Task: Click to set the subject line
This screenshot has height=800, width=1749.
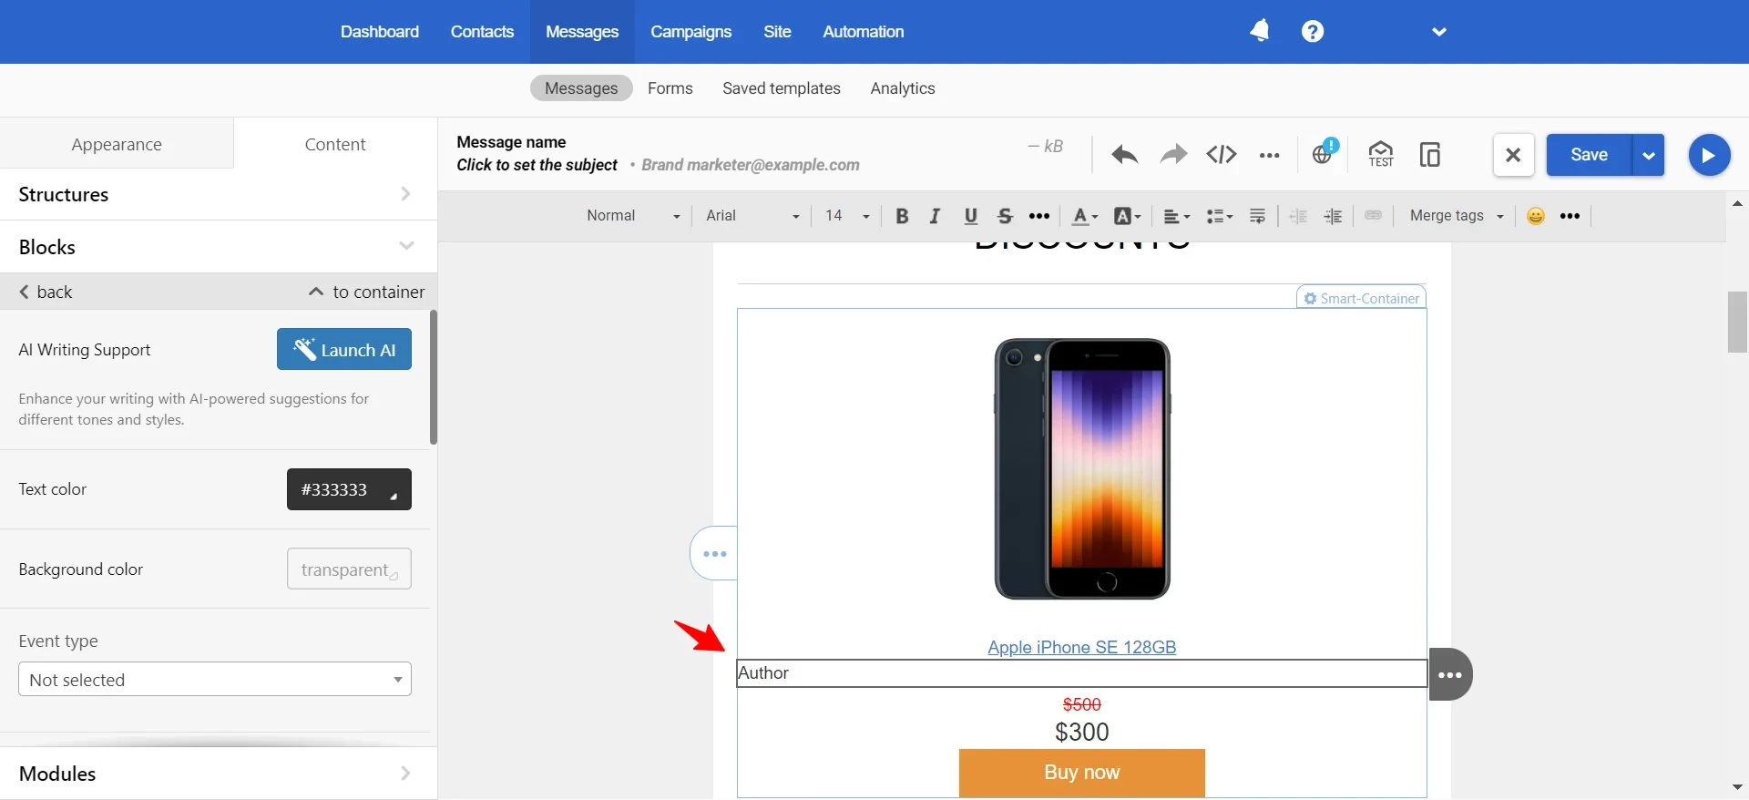Action: [537, 165]
